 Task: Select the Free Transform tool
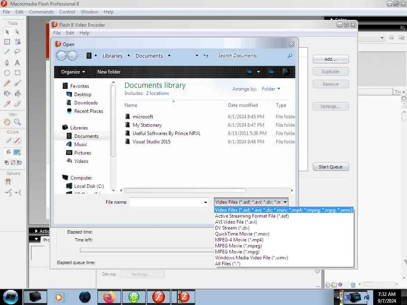click(7, 42)
